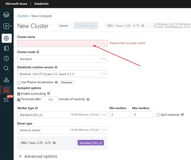Click the Databricks header title
This screenshot has width=191, height=160.
point(42,4)
